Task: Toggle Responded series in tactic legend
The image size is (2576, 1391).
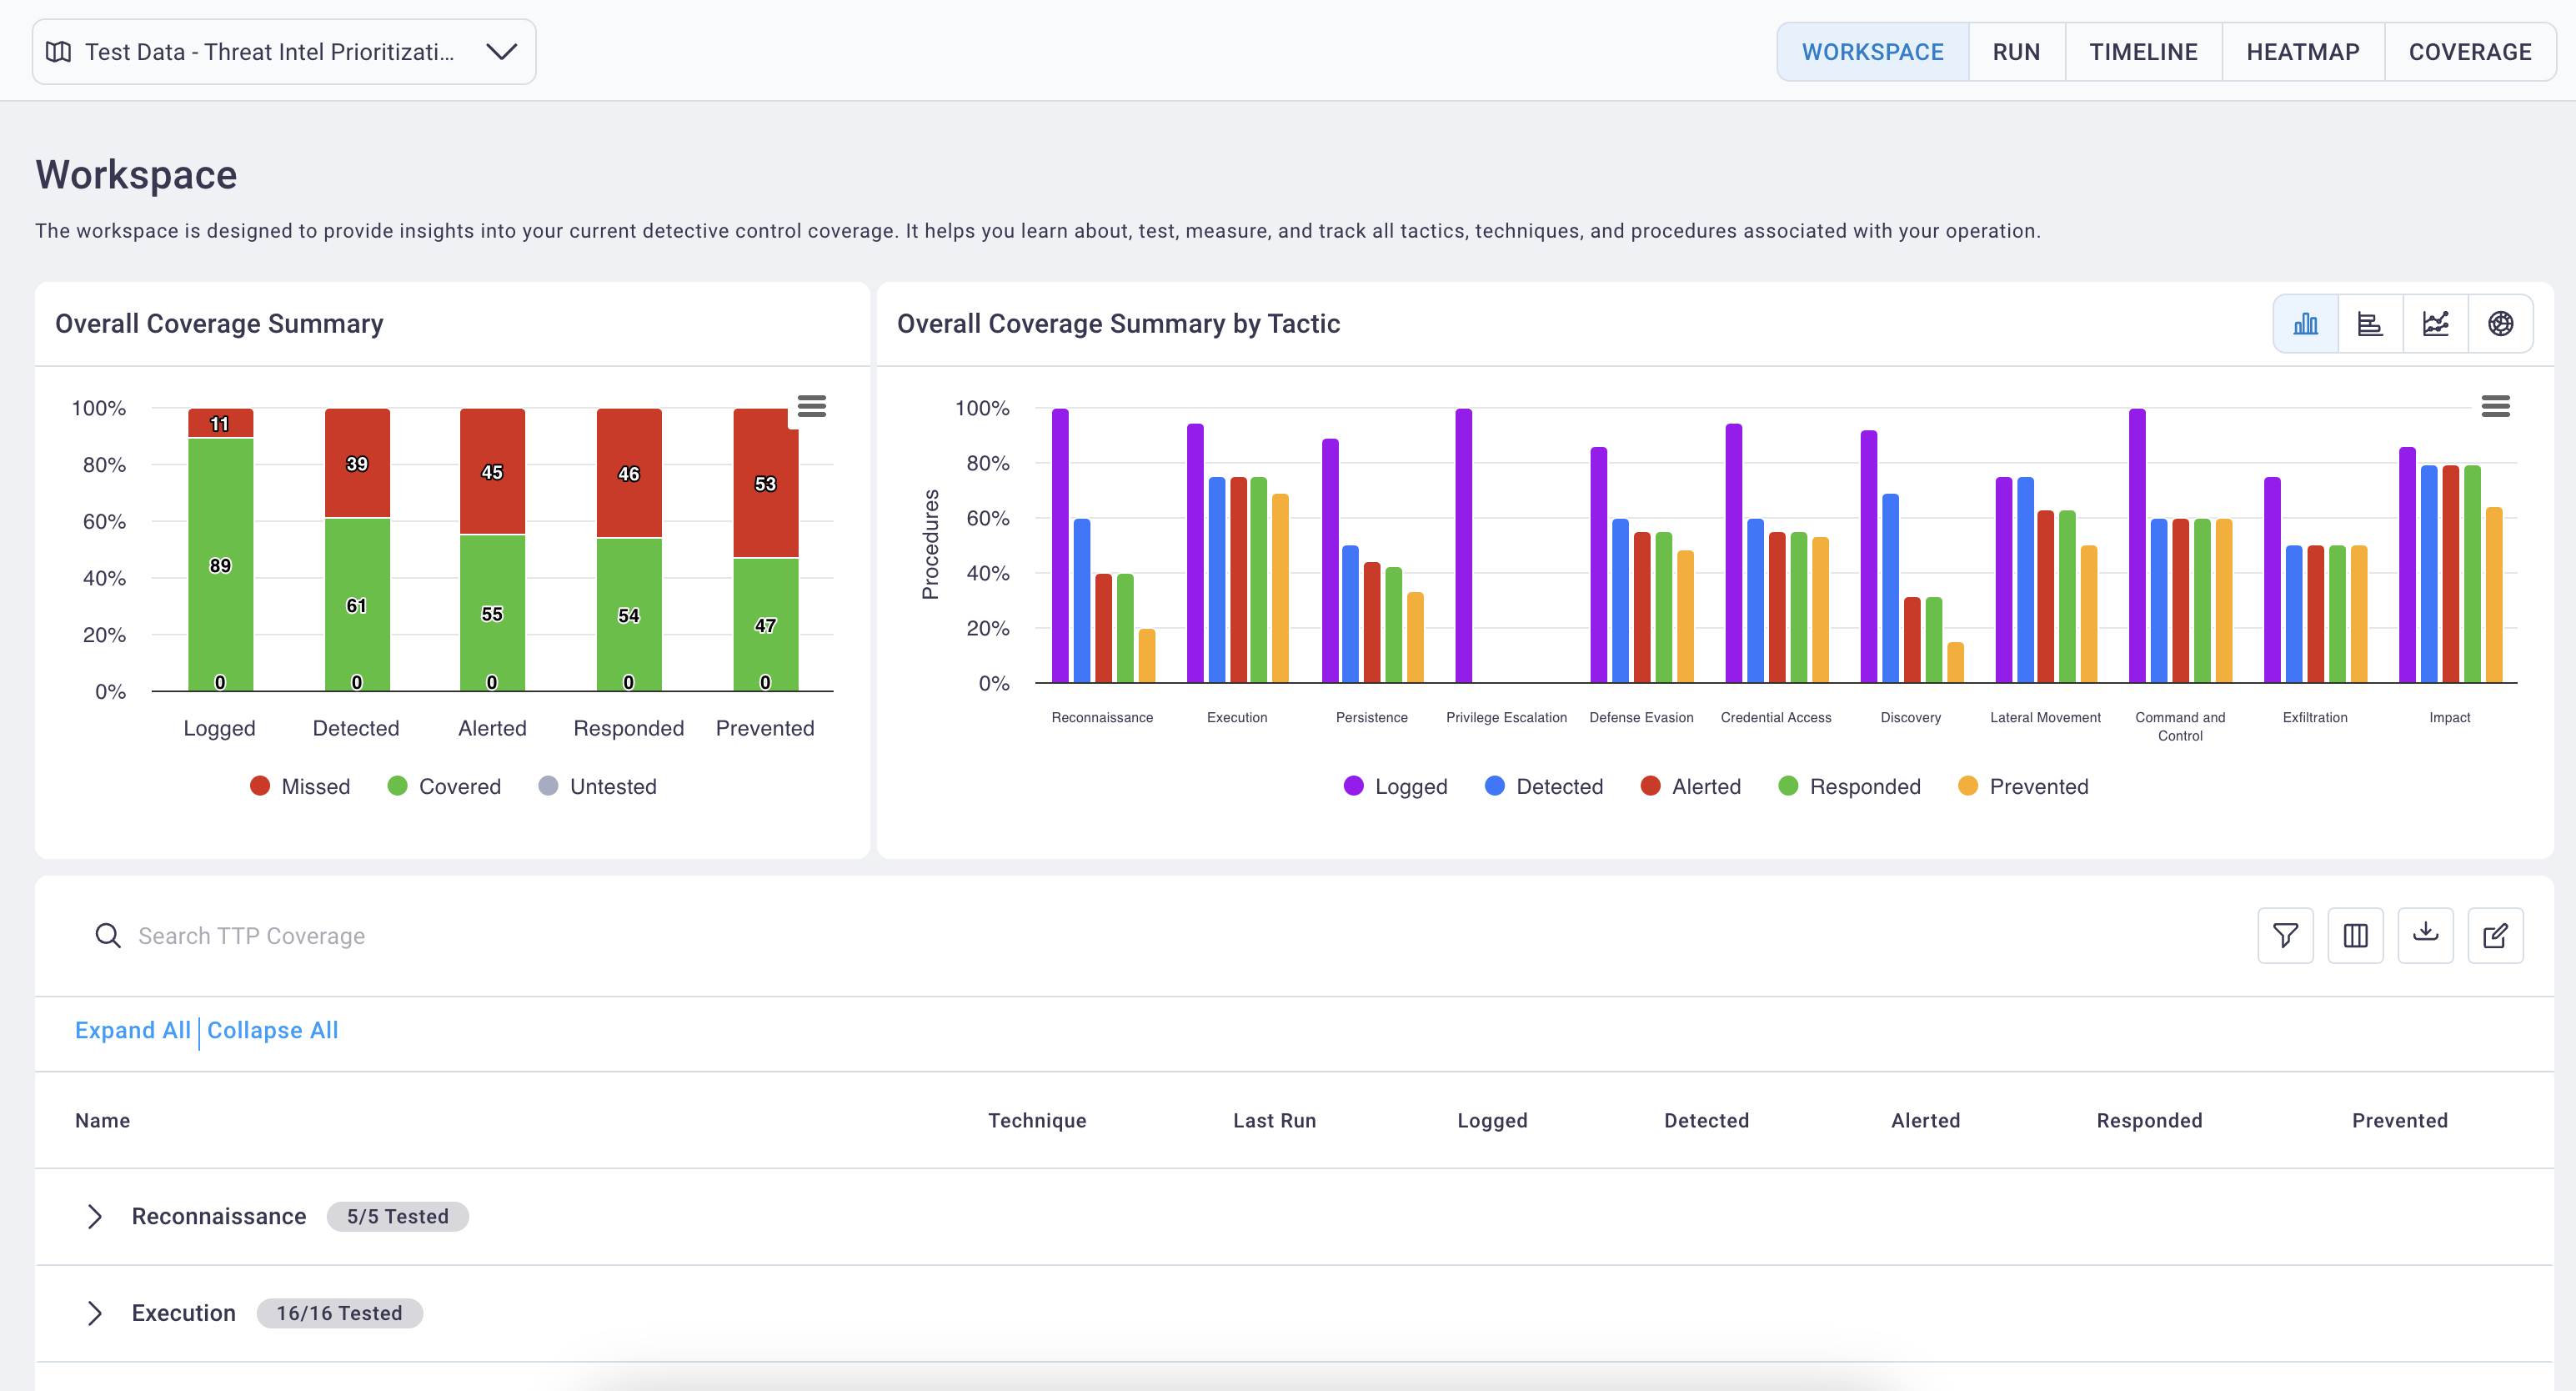Action: click(x=1849, y=786)
